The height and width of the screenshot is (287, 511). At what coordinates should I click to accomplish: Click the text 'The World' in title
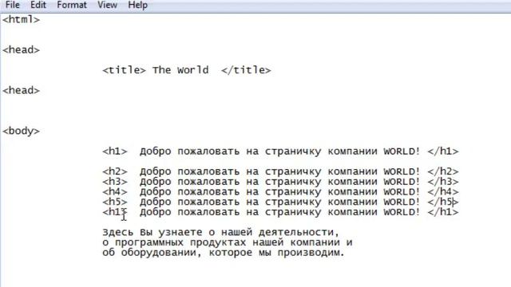[180, 70]
